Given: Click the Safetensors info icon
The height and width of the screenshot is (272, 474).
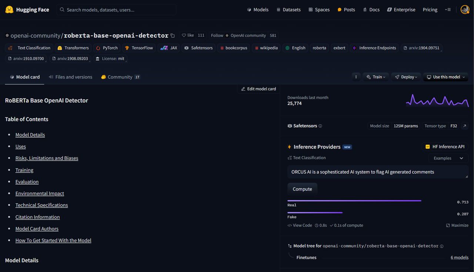Looking at the screenshot, I should tap(320, 126).
